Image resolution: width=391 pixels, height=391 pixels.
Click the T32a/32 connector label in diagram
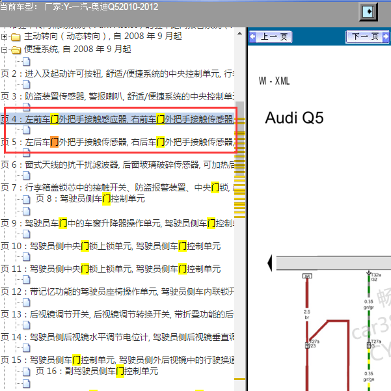[x=376, y=277]
